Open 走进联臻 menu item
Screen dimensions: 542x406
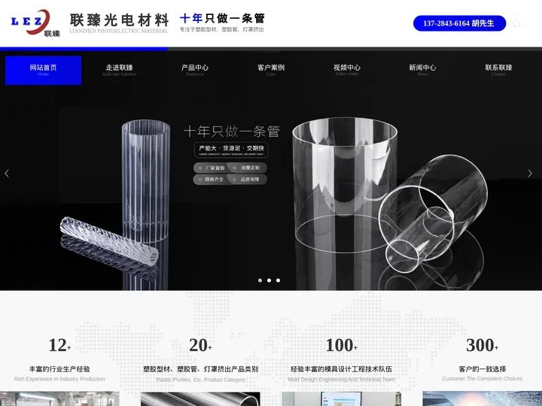(x=119, y=70)
